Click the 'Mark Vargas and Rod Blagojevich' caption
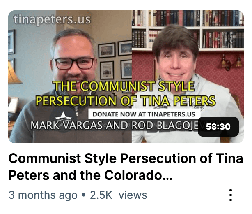 (x=114, y=126)
